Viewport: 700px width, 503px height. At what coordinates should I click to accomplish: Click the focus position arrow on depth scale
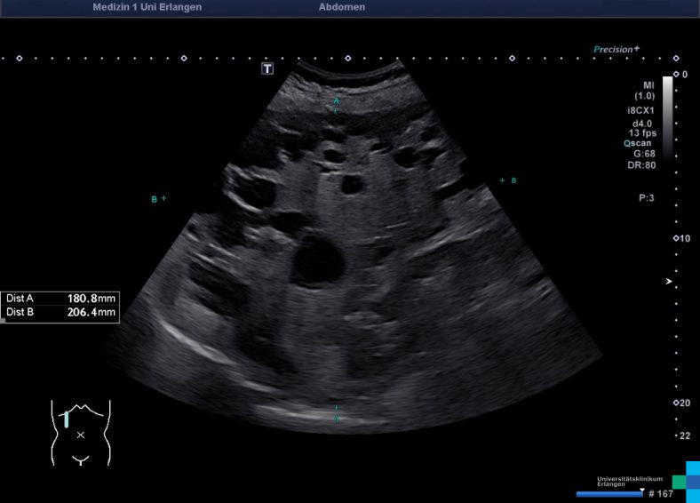(x=670, y=282)
